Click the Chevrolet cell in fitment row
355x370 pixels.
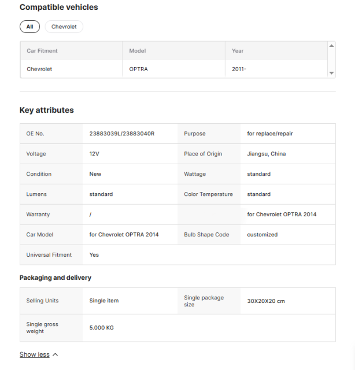click(x=39, y=69)
